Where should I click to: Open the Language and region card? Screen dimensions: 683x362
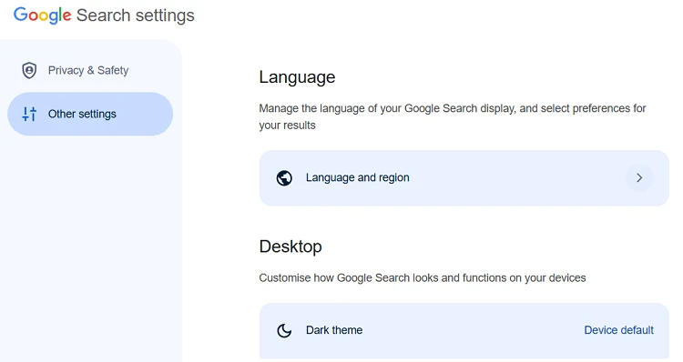click(x=464, y=178)
